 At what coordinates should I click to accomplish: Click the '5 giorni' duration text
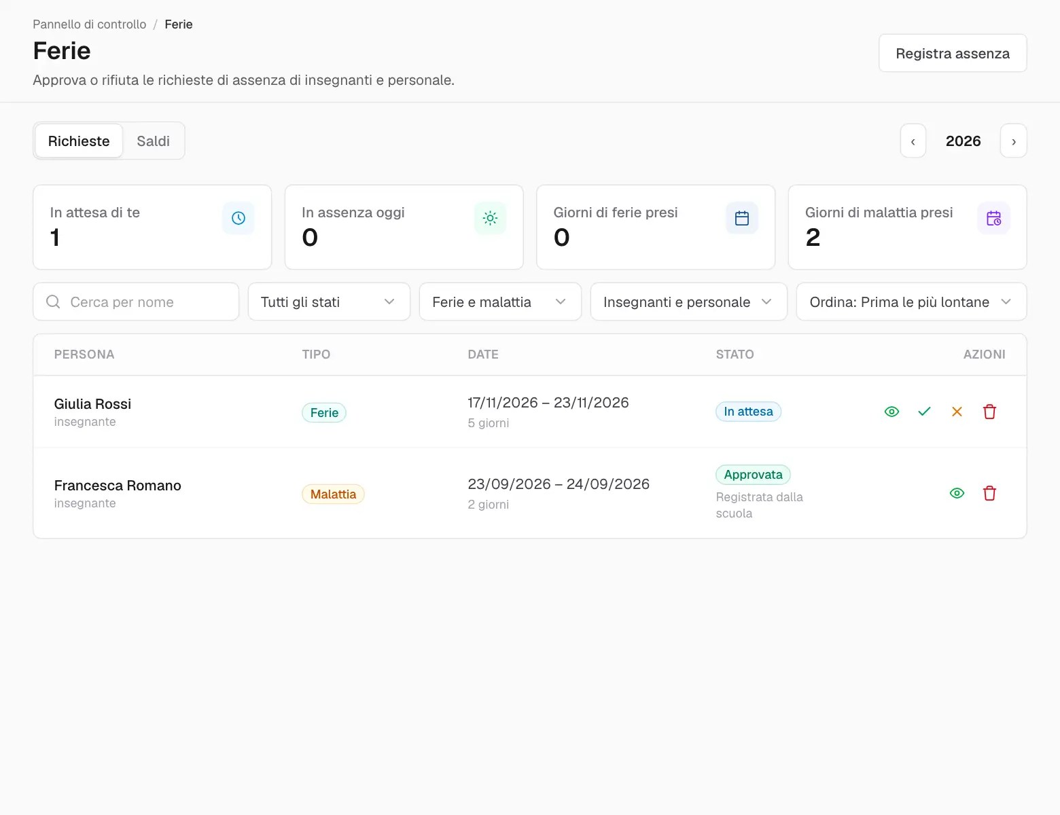pyautogui.click(x=488, y=423)
